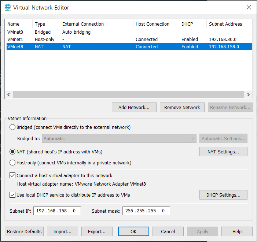Open the Bridged to Automatic dropdown
This screenshot has height=242, width=257.
119,139
